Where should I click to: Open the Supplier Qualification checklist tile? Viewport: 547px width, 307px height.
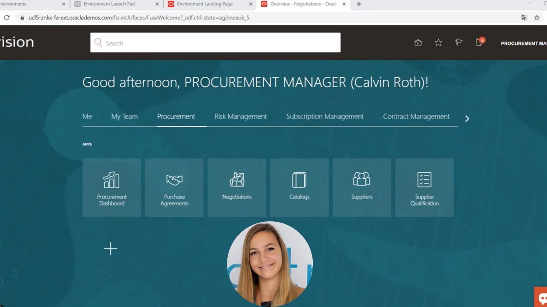(424, 188)
